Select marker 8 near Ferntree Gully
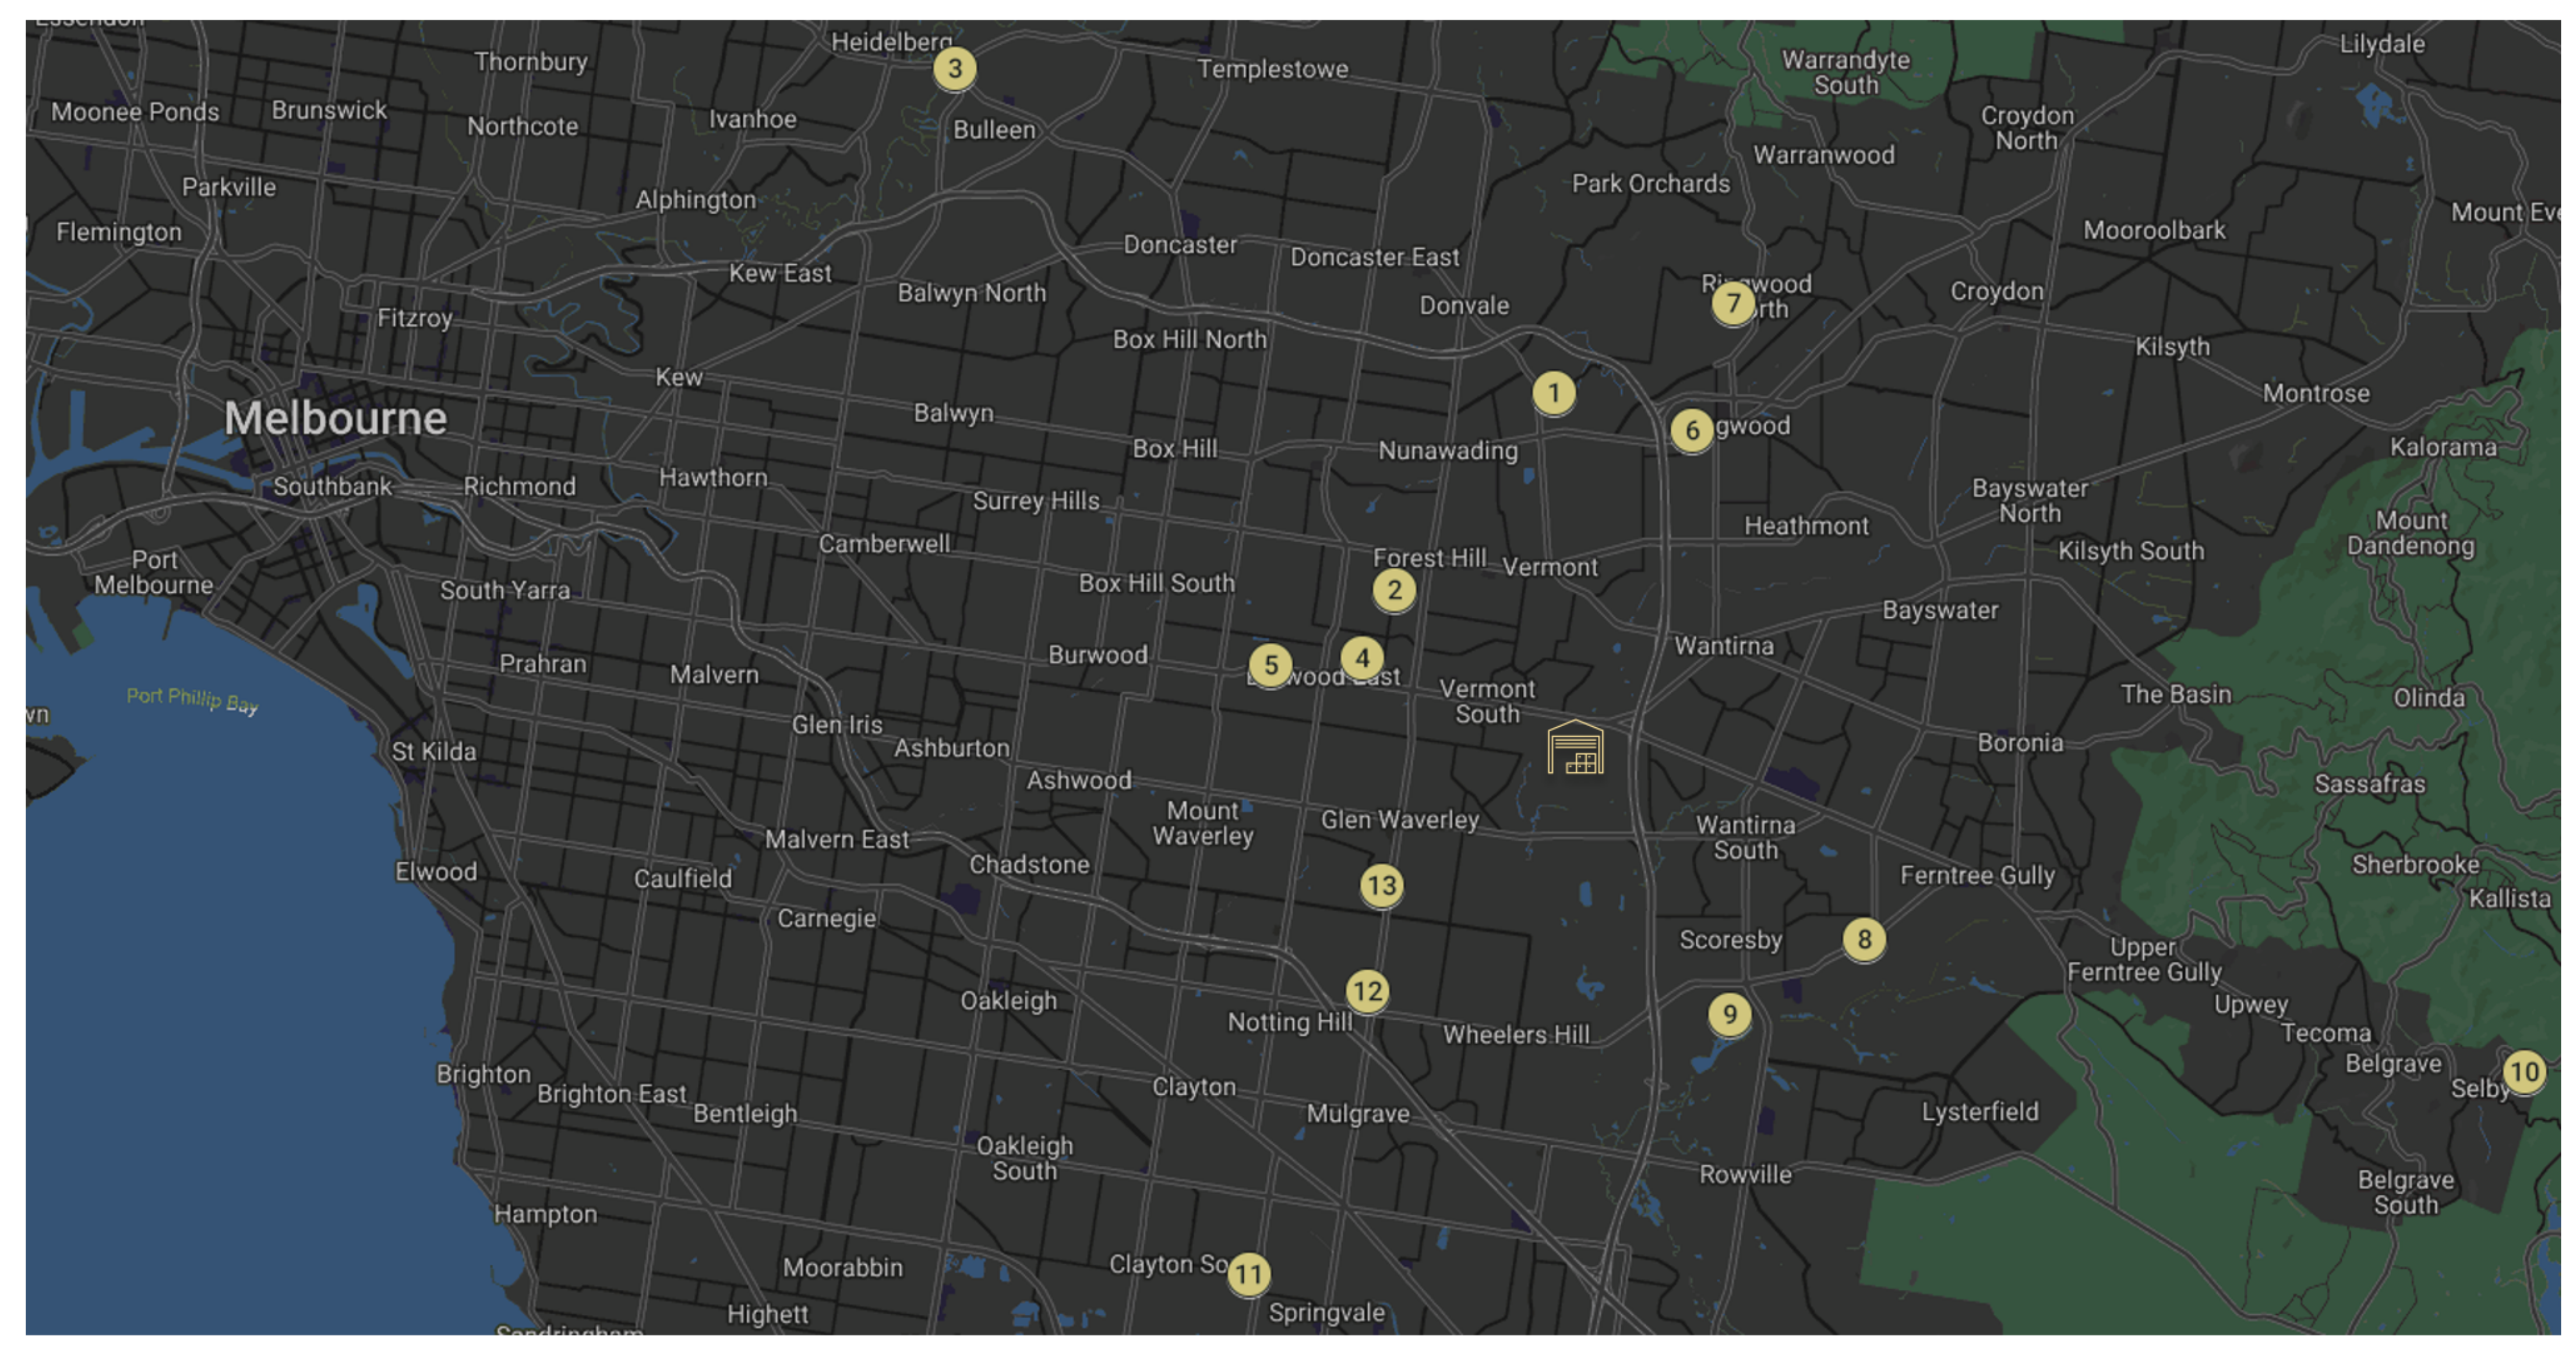Viewport: 2576px width, 1355px height. 1864,939
